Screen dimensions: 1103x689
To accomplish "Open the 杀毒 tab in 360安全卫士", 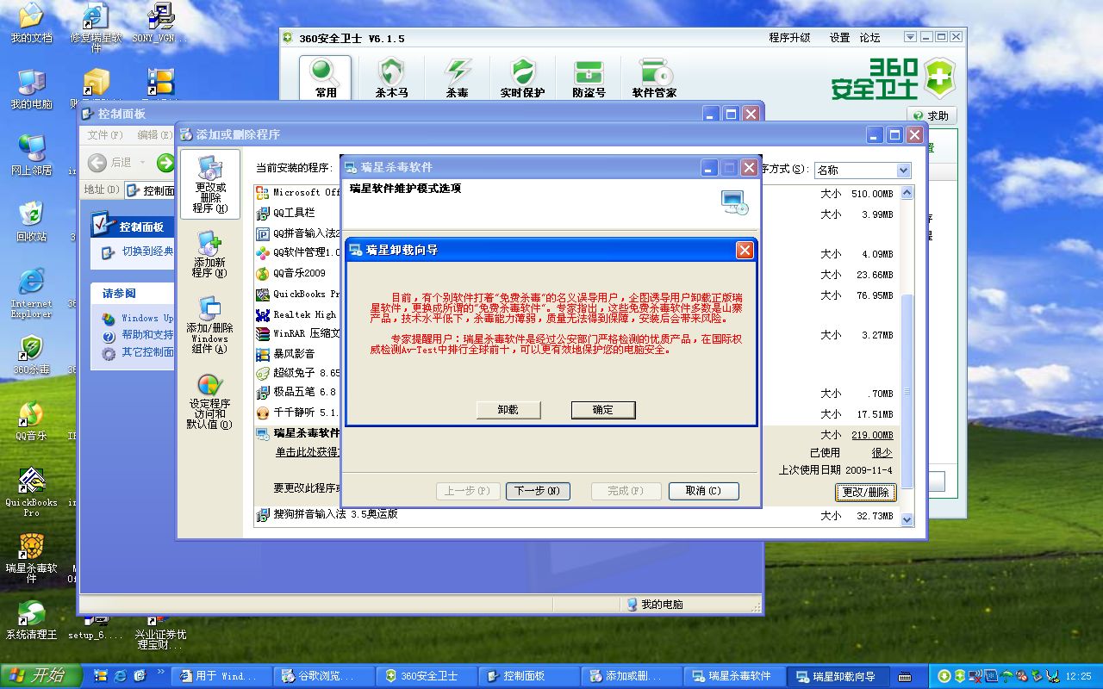I will [x=457, y=78].
